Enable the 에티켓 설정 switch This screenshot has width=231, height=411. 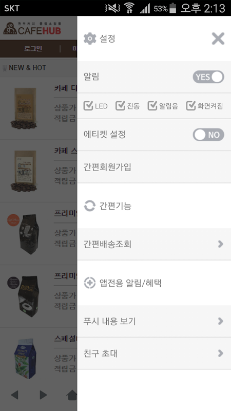click(208, 135)
